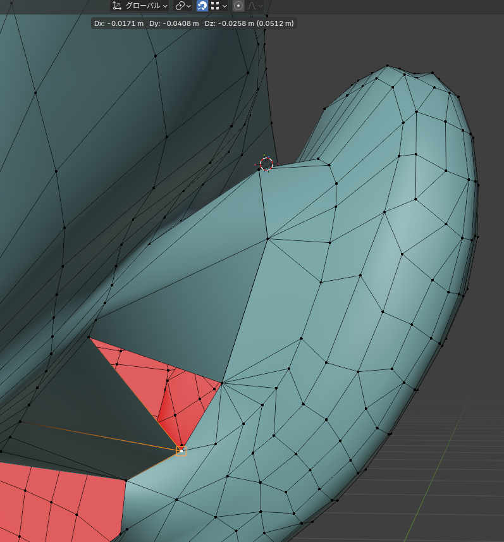Image resolution: width=504 pixels, height=542 pixels.
Task: Open the proportional falloff curve menu
Action: 255,6
